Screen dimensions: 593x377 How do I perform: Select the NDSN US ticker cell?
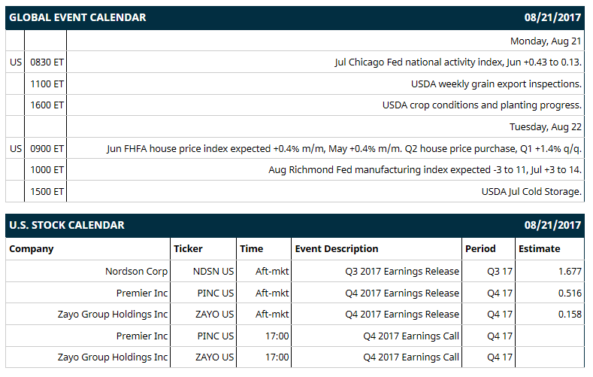pyautogui.click(x=213, y=272)
